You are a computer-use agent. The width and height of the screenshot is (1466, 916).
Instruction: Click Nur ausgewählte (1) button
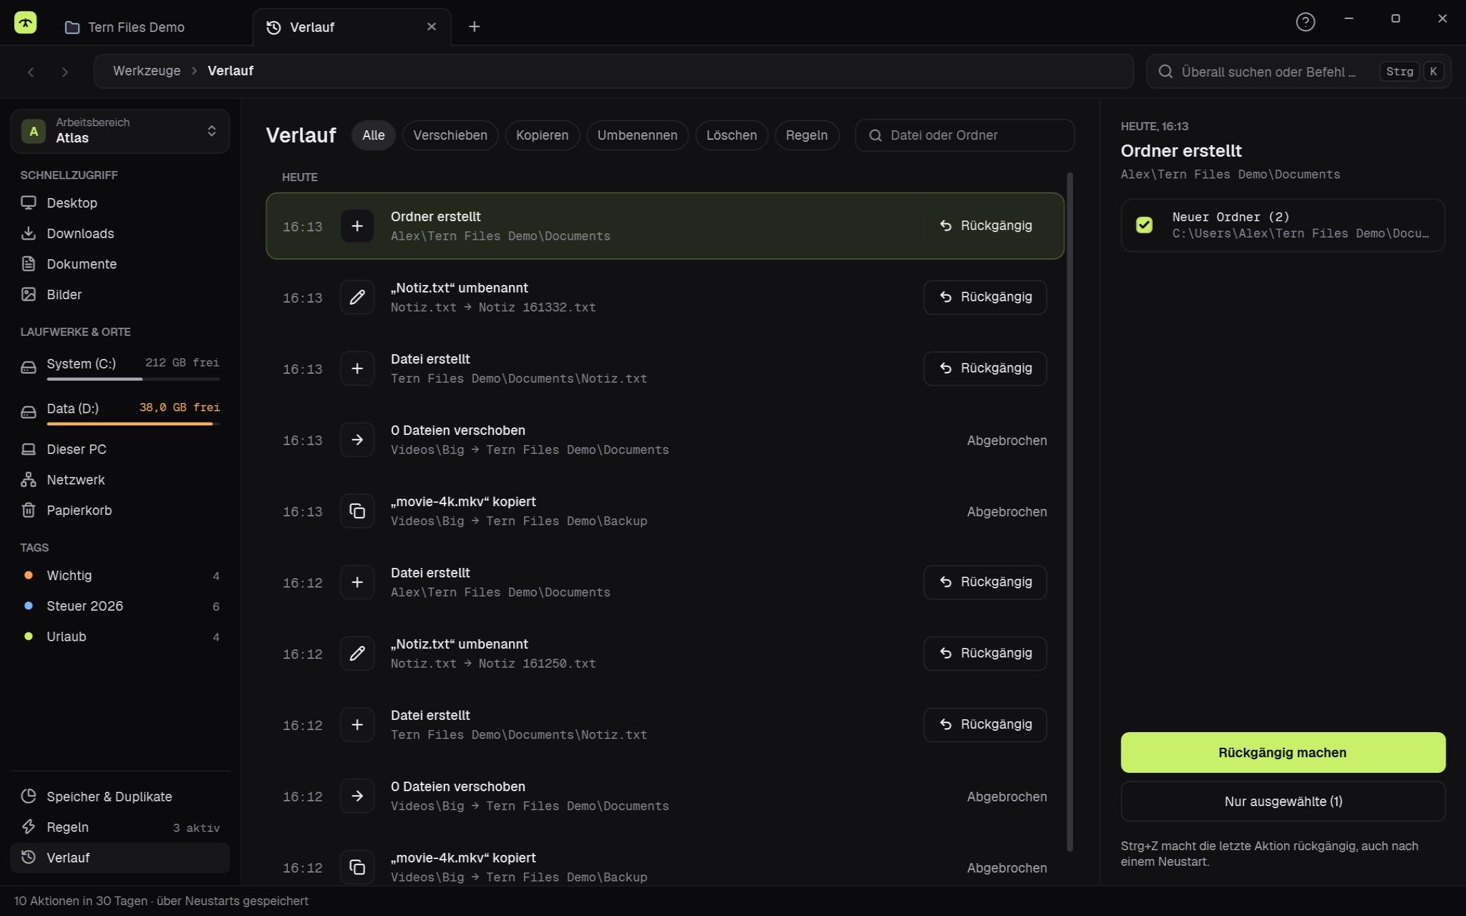(x=1283, y=801)
